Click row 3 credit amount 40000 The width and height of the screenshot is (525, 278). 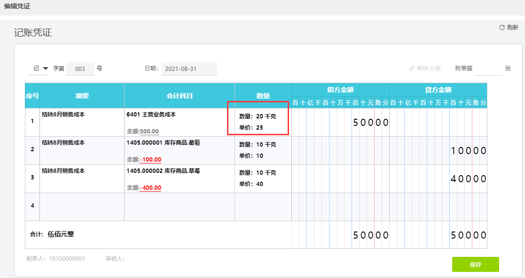(x=469, y=179)
